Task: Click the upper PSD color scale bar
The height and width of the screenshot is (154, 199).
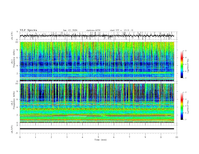Action: [x=182, y=64]
